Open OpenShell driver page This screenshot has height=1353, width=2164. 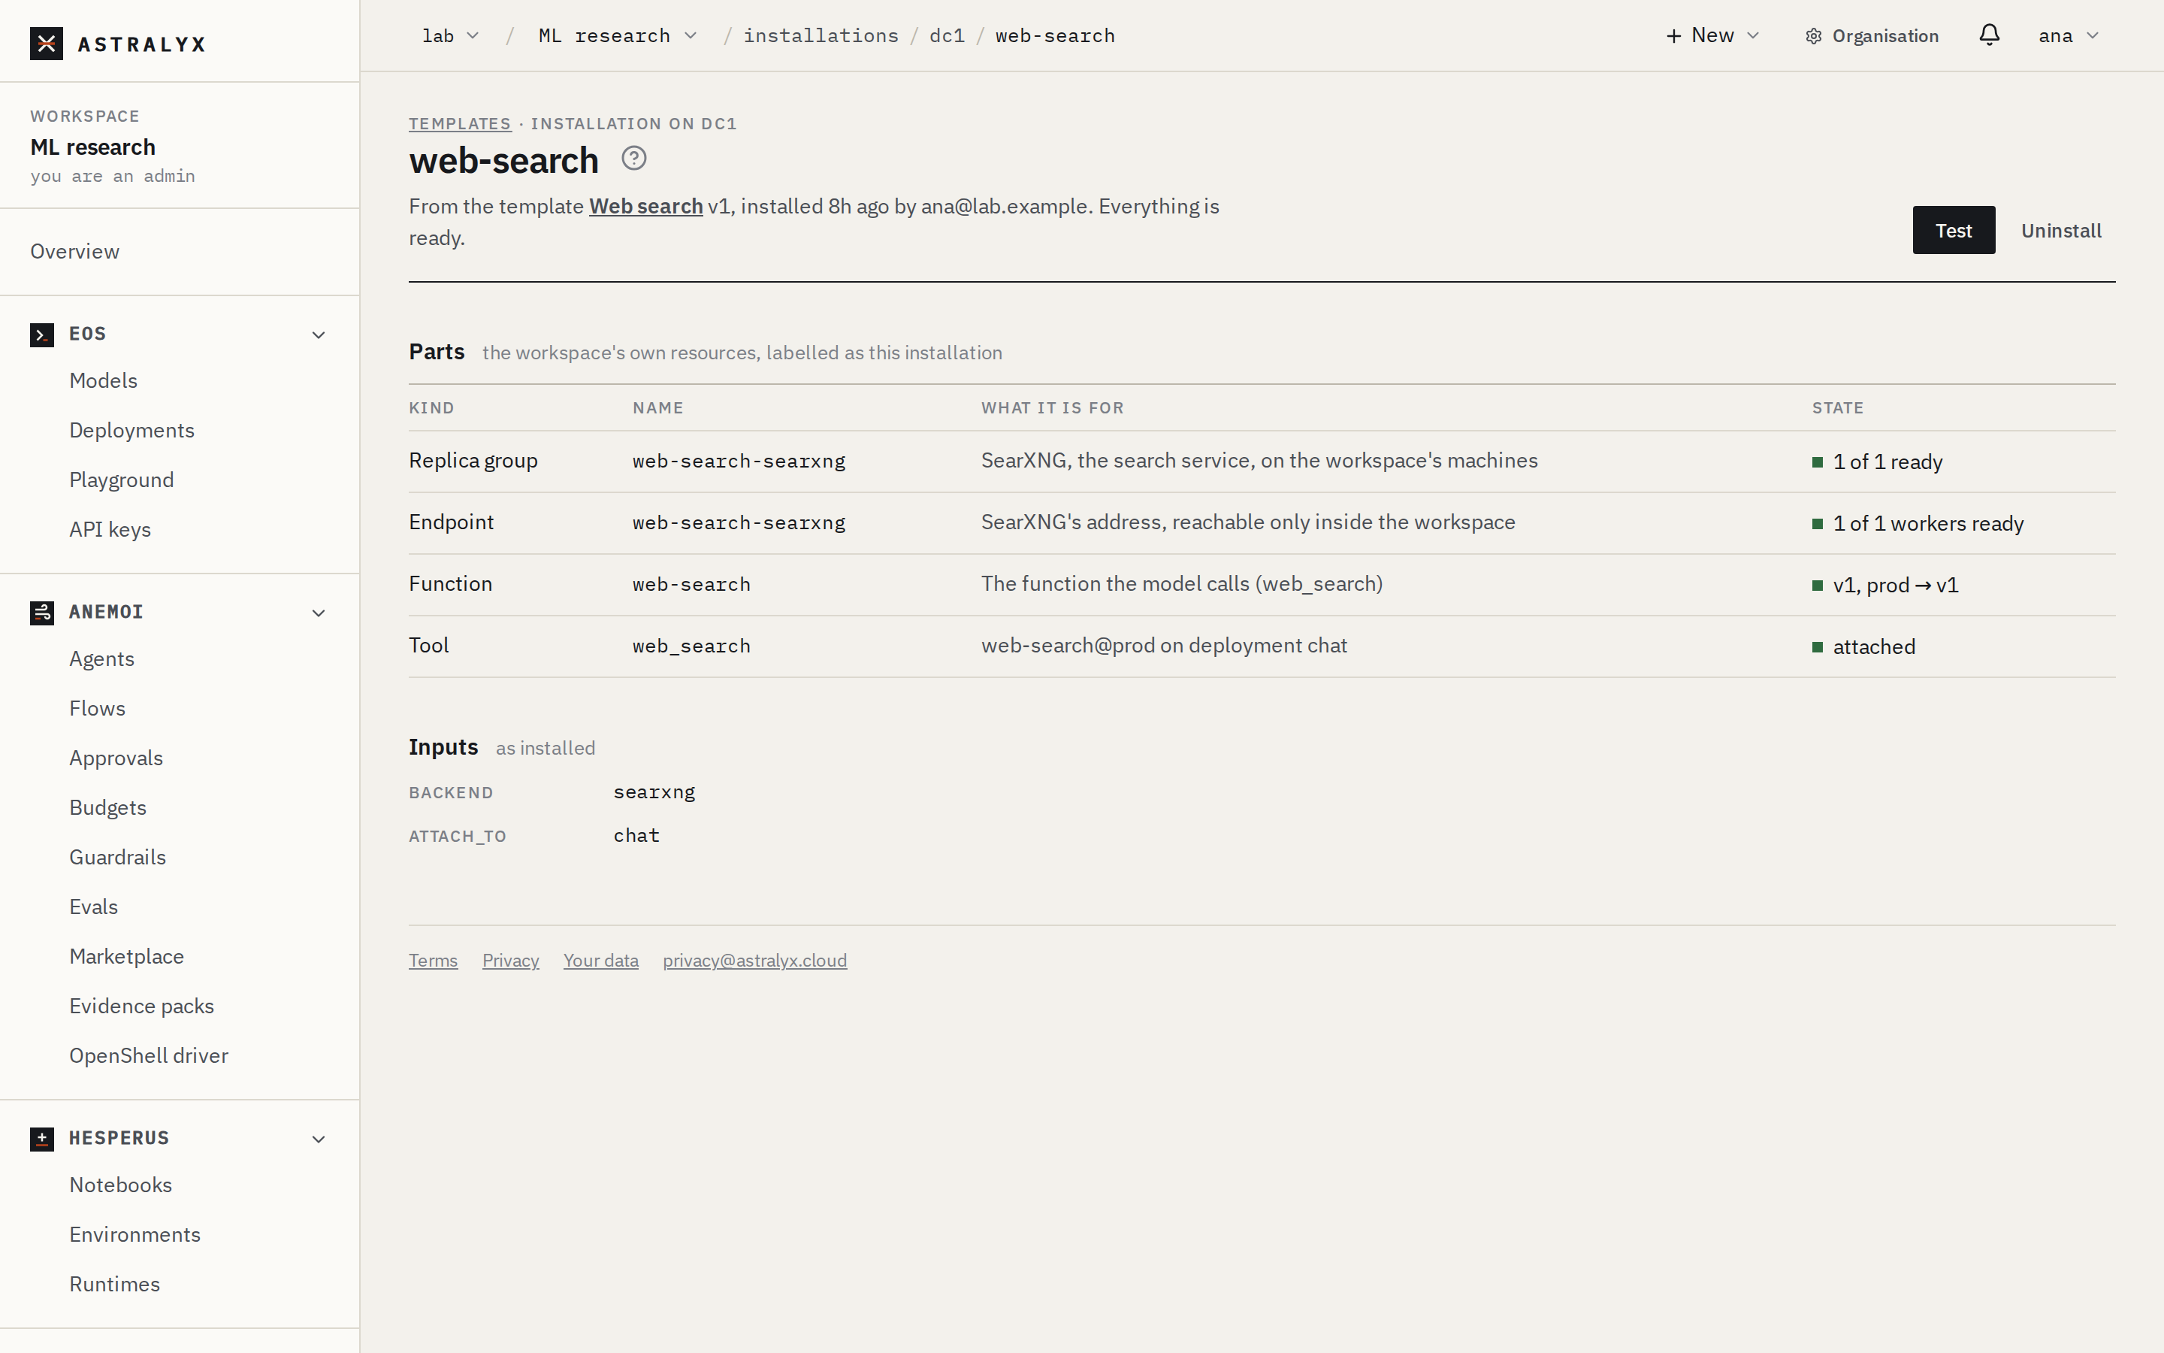(x=150, y=1056)
